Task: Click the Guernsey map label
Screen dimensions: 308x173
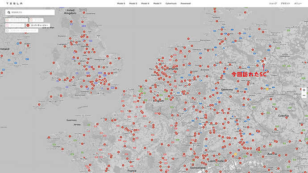Action: coord(71,120)
